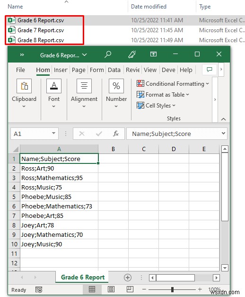Select column C header
The image size is (245, 297).
[144, 149]
